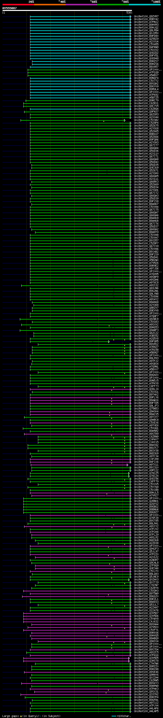The height and width of the screenshot is (718, 163).
Task: Select the UniRef100_C6ZRX1 label
Action: (146, 103)
